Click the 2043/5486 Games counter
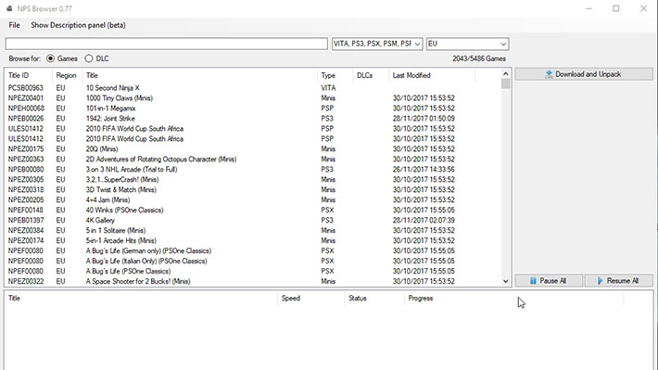 click(479, 58)
